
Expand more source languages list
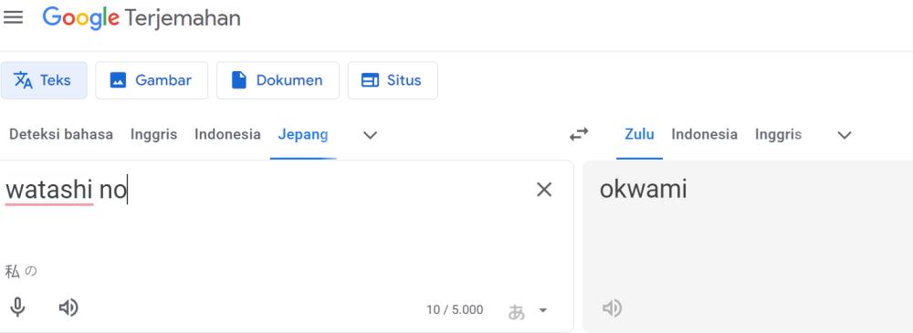click(370, 135)
